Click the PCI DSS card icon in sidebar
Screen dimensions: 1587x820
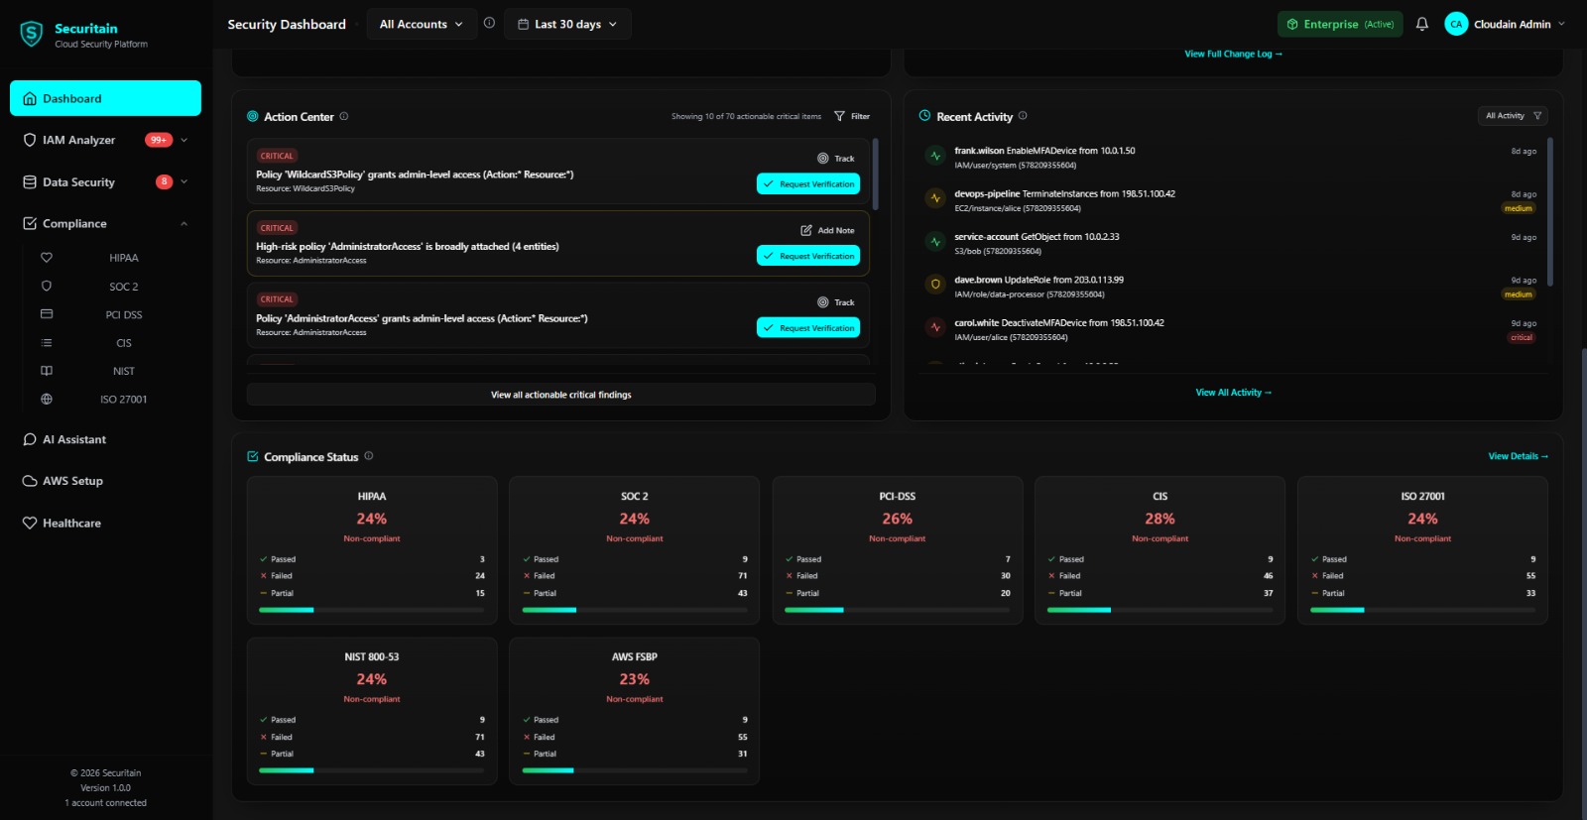point(47,314)
